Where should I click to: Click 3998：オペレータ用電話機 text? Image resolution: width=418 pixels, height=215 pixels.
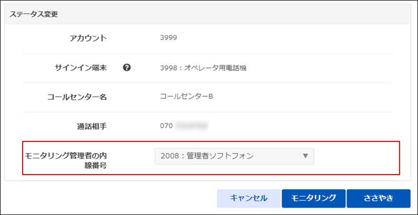click(x=203, y=68)
